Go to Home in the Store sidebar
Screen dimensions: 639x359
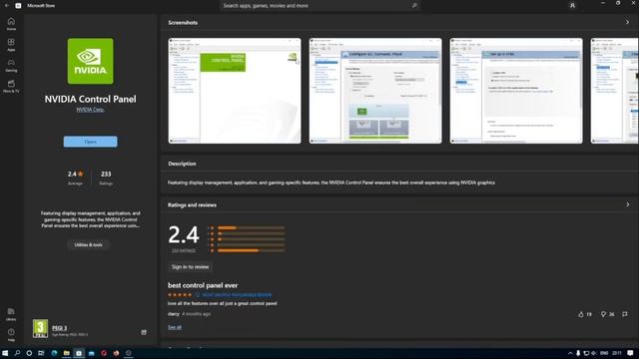[11, 24]
